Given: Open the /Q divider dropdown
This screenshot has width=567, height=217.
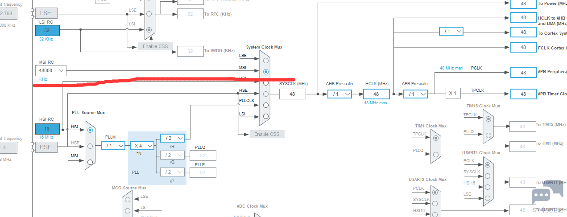Looking at the screenshot, I should point(172,155).
